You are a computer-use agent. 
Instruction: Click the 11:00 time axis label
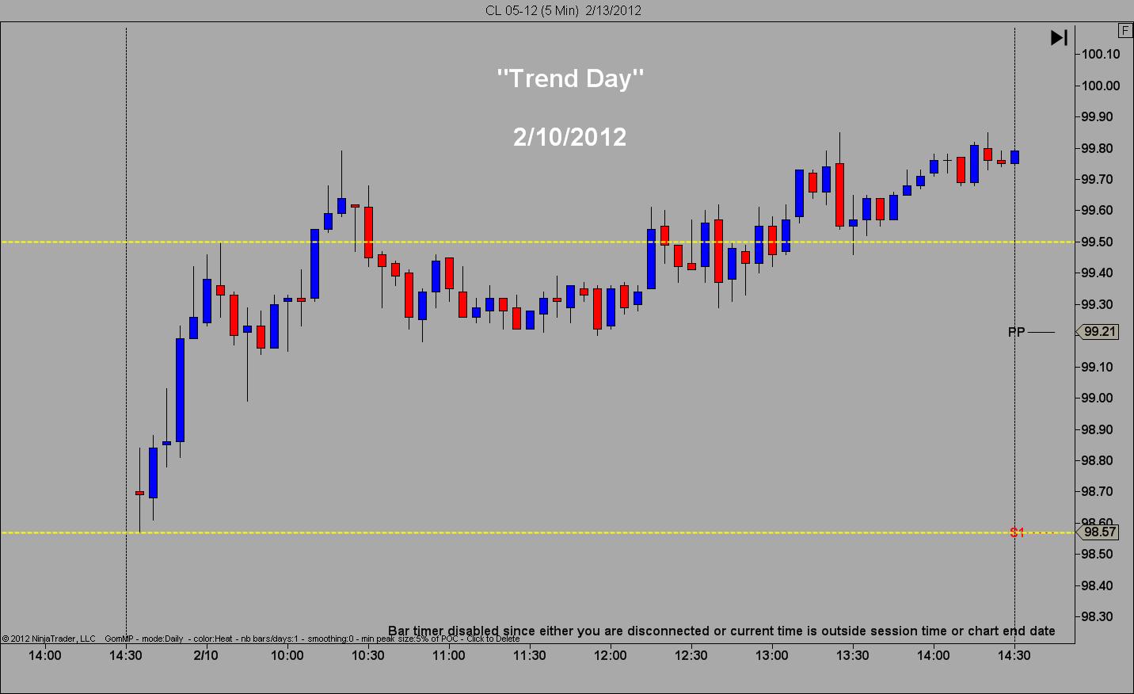pyautogui.click(x=449, y=655)
